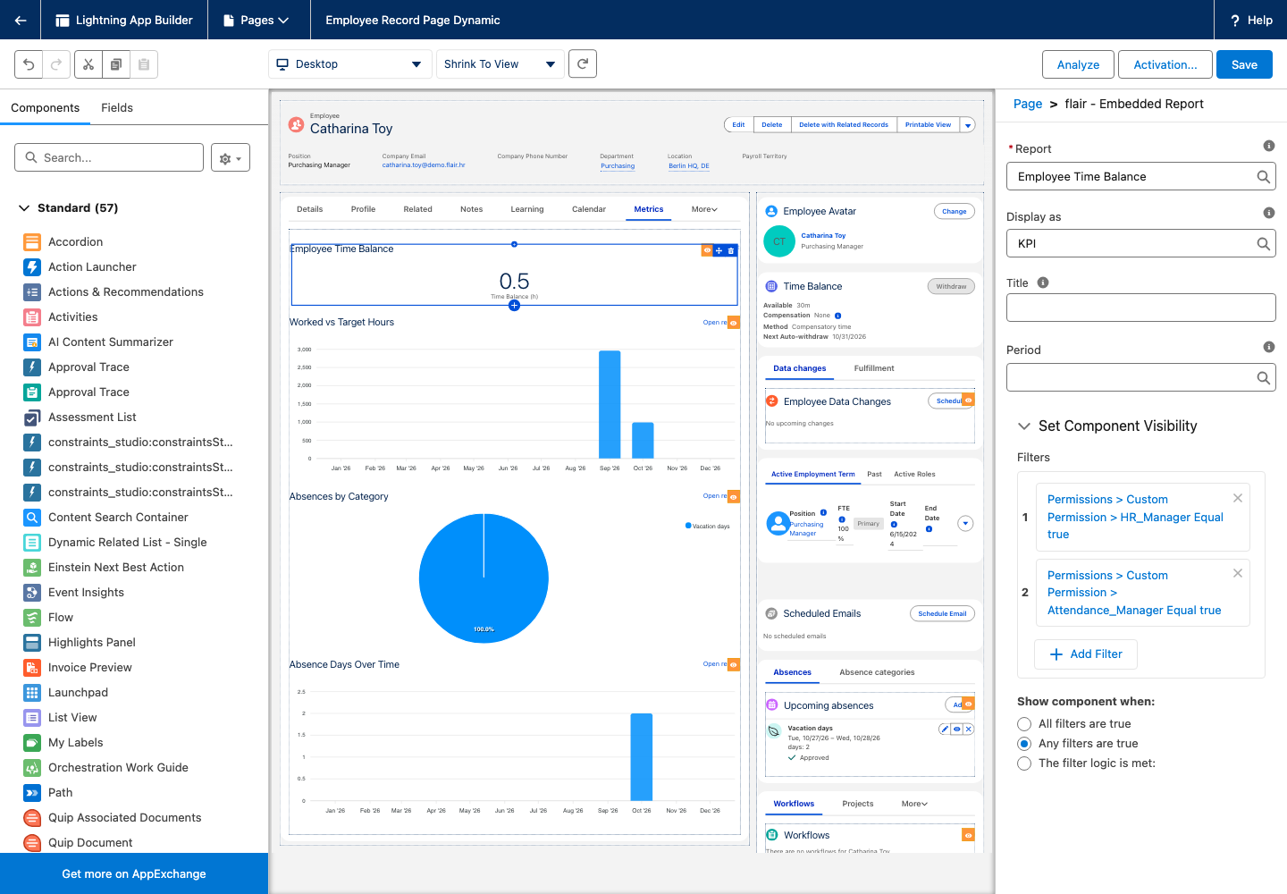The height and width of the screenshot is (894, 1287).
Task: Open the Desktop form factor dropdown
Action: click(350, 64)
